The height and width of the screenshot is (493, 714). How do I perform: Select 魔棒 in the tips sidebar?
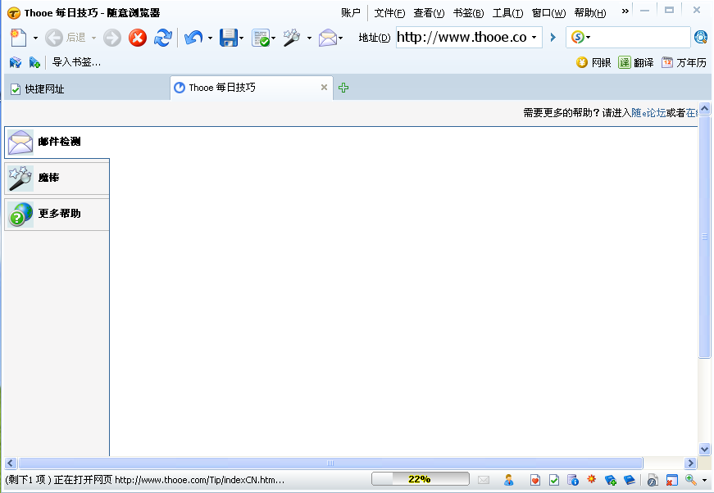pyautogui.click(x=57, y=178)
